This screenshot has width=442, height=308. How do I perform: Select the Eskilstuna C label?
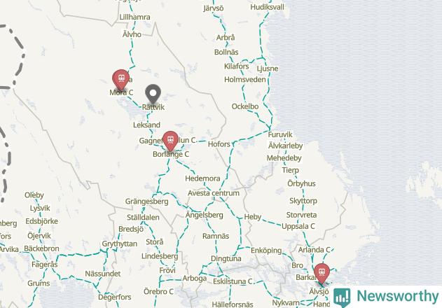click(x=233, y=281)
